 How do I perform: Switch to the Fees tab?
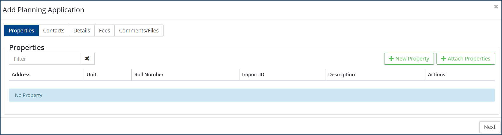tap(104, 31)
